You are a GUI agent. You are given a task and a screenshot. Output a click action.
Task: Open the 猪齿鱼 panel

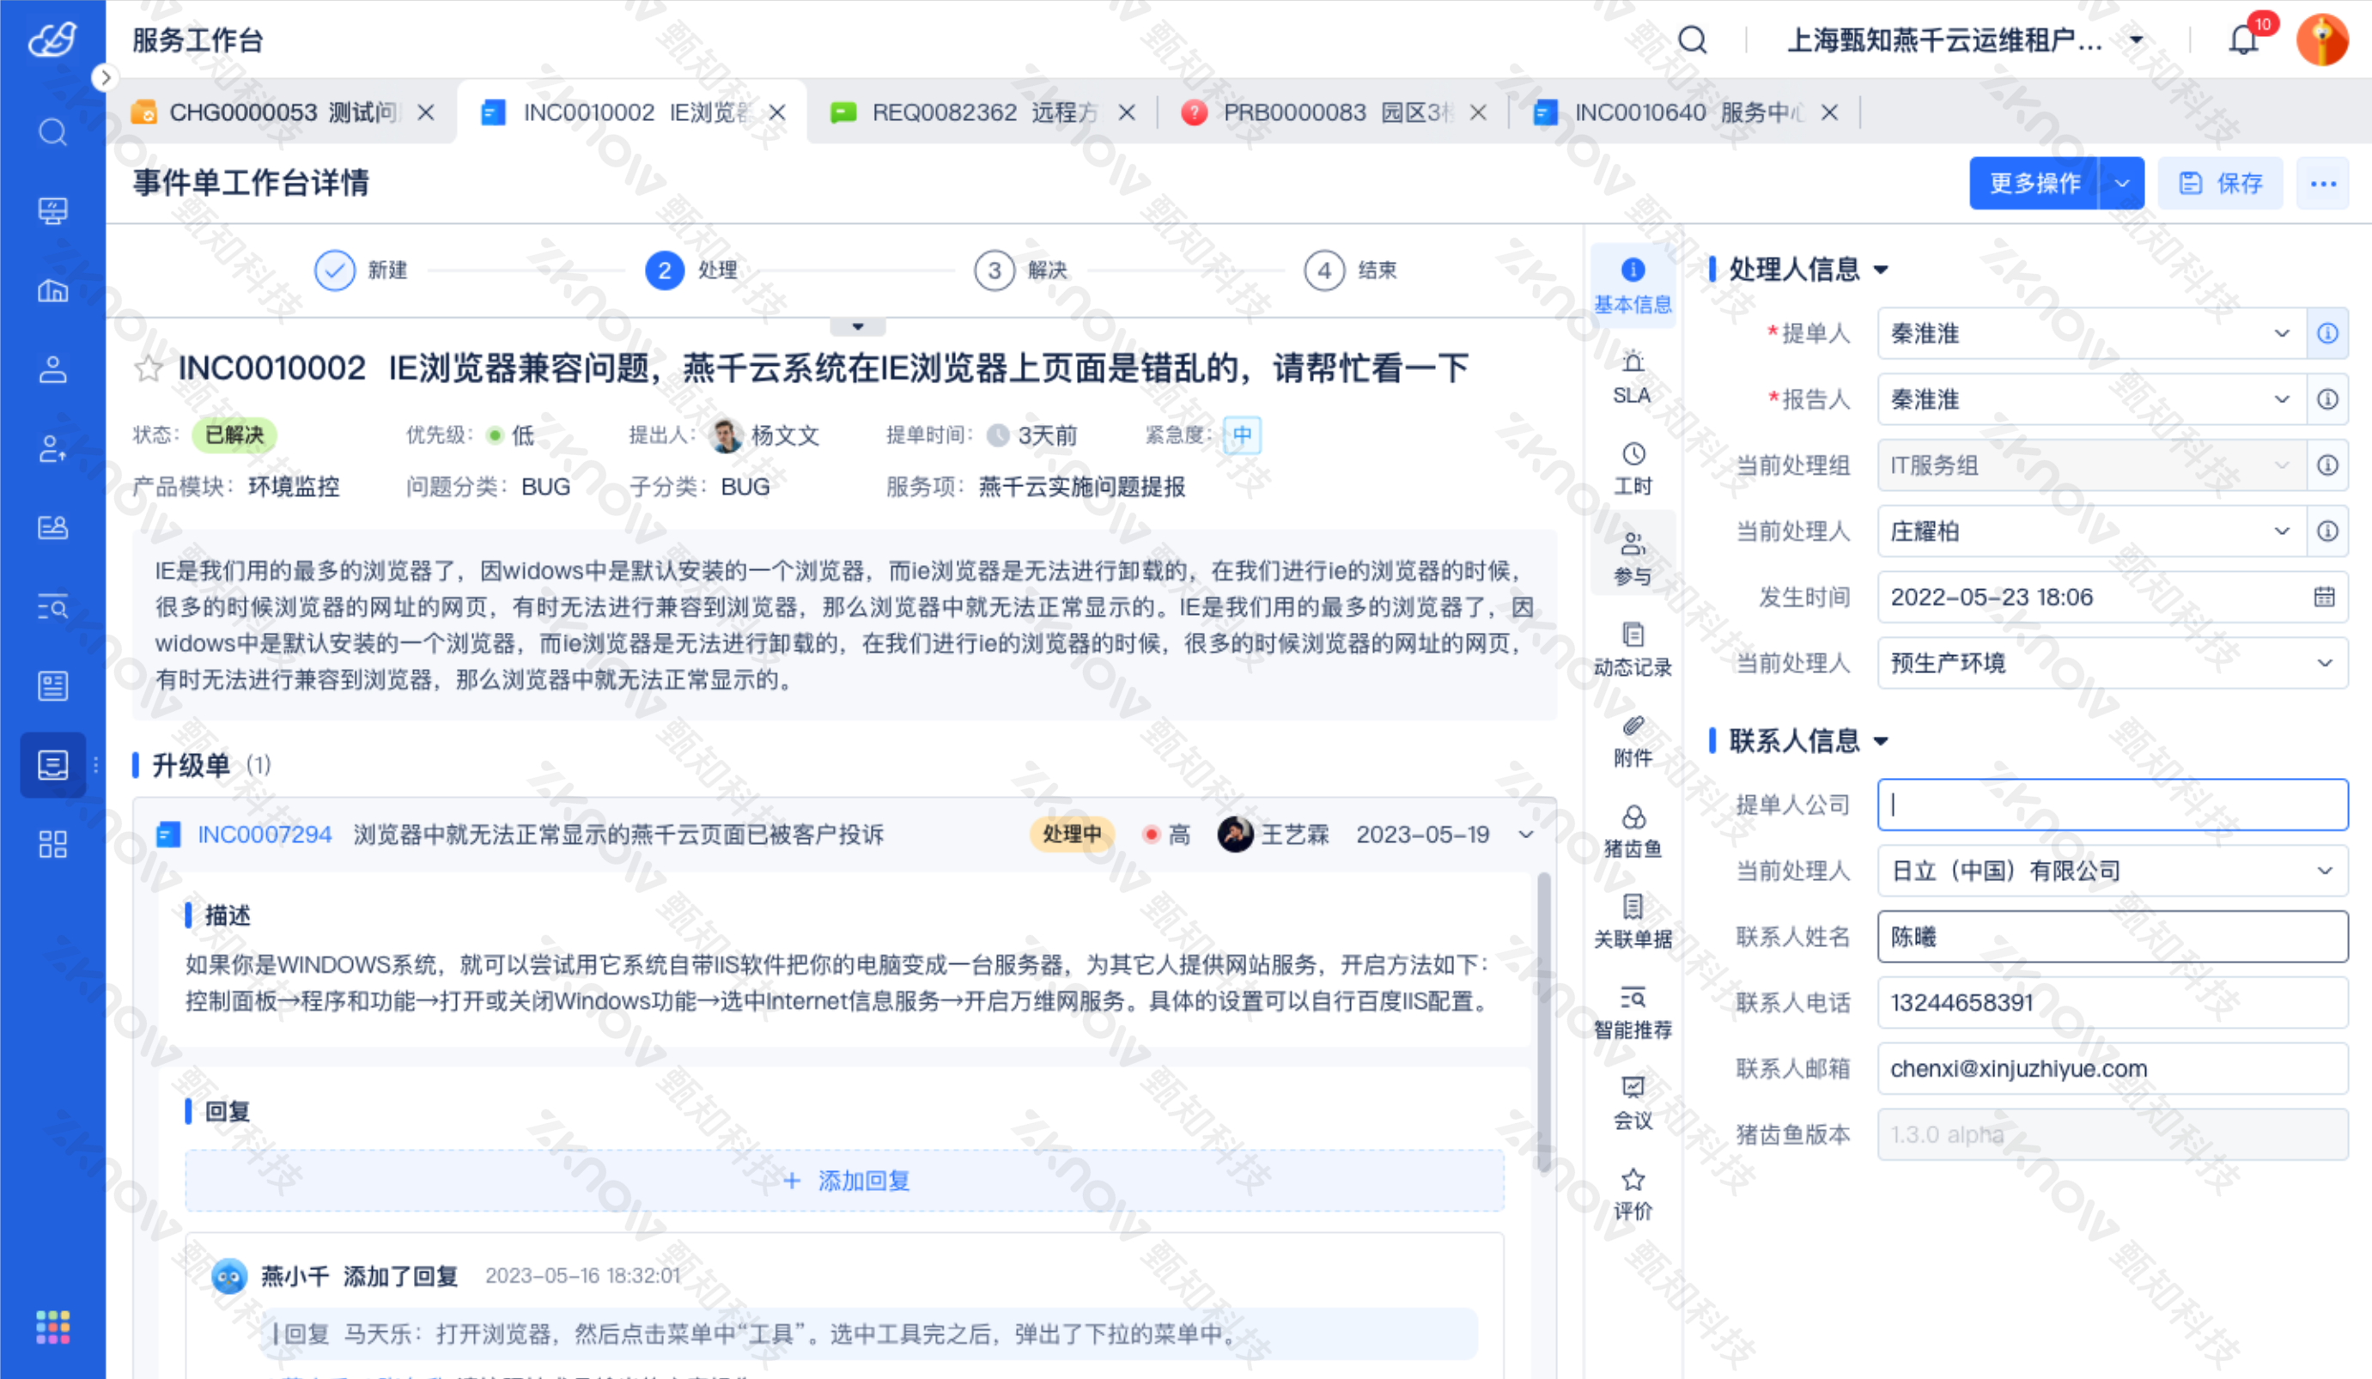(x=1633, y=830)
